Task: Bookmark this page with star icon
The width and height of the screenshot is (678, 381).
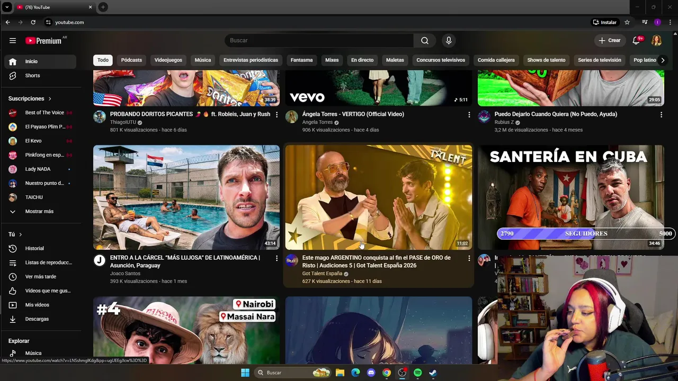Action: (x=627, y=22)
